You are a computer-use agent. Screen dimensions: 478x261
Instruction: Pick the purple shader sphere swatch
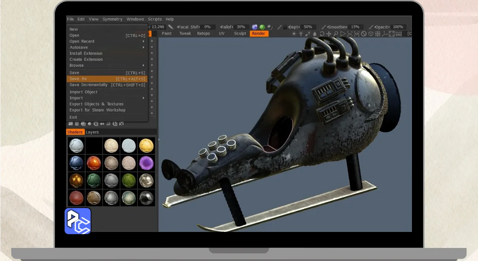coord(146,163)
